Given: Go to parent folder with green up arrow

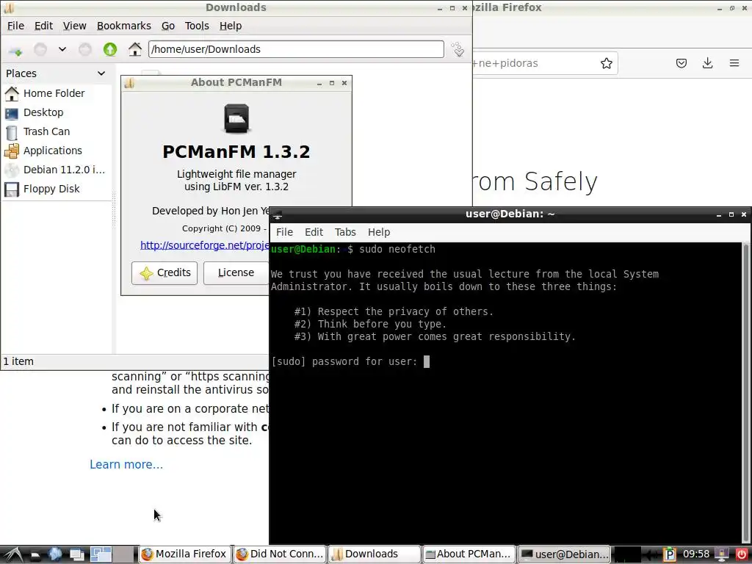Looking at the screenshot, I should 110,49.
